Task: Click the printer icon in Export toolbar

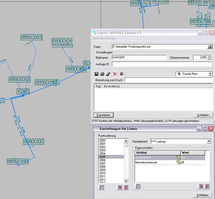Action: pos(102,74)
